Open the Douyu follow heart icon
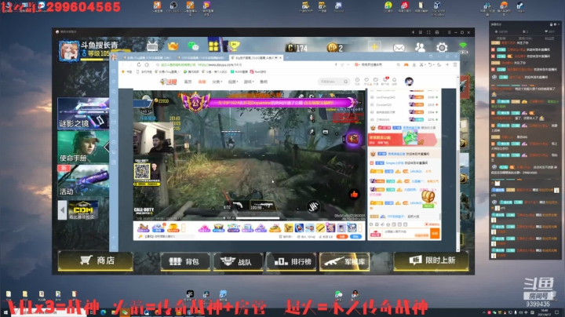Screen dimensions: 565x317 [x=366, y=81]
